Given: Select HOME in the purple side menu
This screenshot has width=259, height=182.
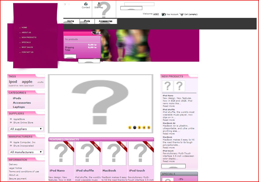Looking at the screenshot, I should pyautogui.click(x=24, y=28).
